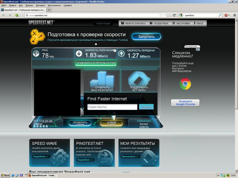Click ПОДДЕРЖАТЬ NET INDEX tile
Viewport: 238px width, 178px height.
(139, 81)
